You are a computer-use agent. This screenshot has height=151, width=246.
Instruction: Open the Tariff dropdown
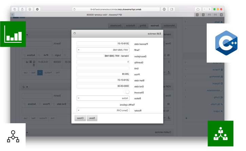[x=103, y=49]
